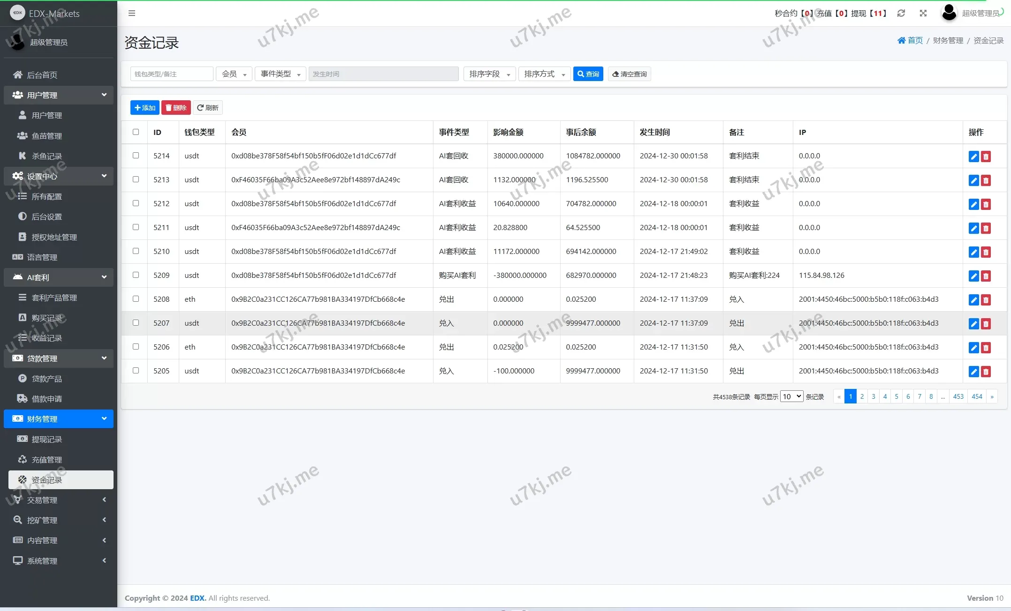
Task: Open 提现记录 in the sidebar
Action: [x=46, y=439]
